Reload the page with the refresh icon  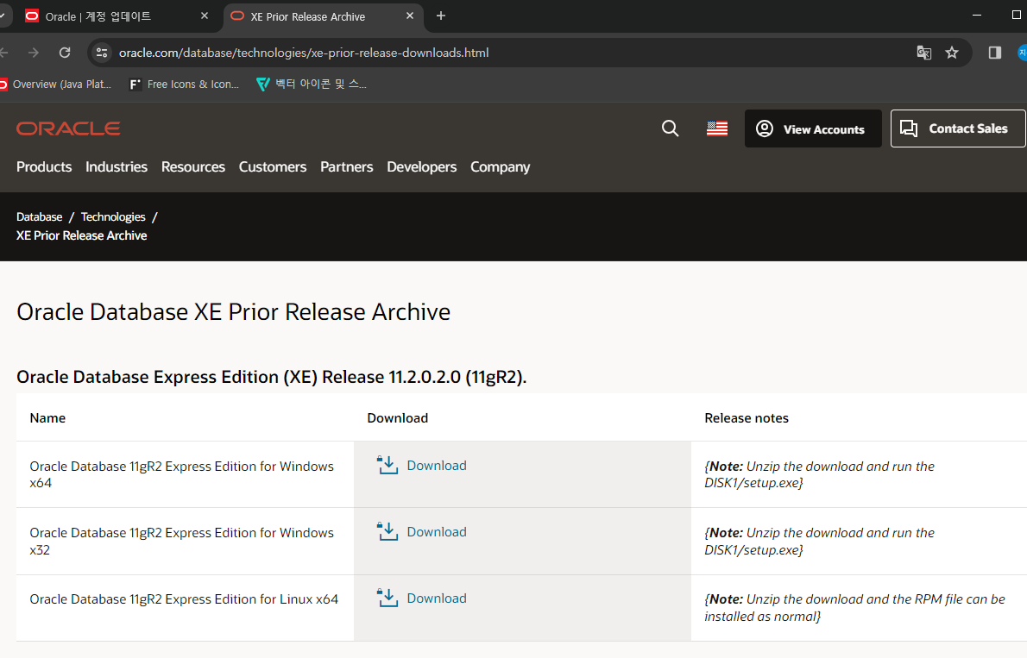(65, 53)
